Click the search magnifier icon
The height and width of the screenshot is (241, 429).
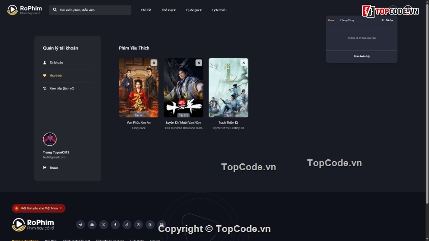[x=55, y=9]
